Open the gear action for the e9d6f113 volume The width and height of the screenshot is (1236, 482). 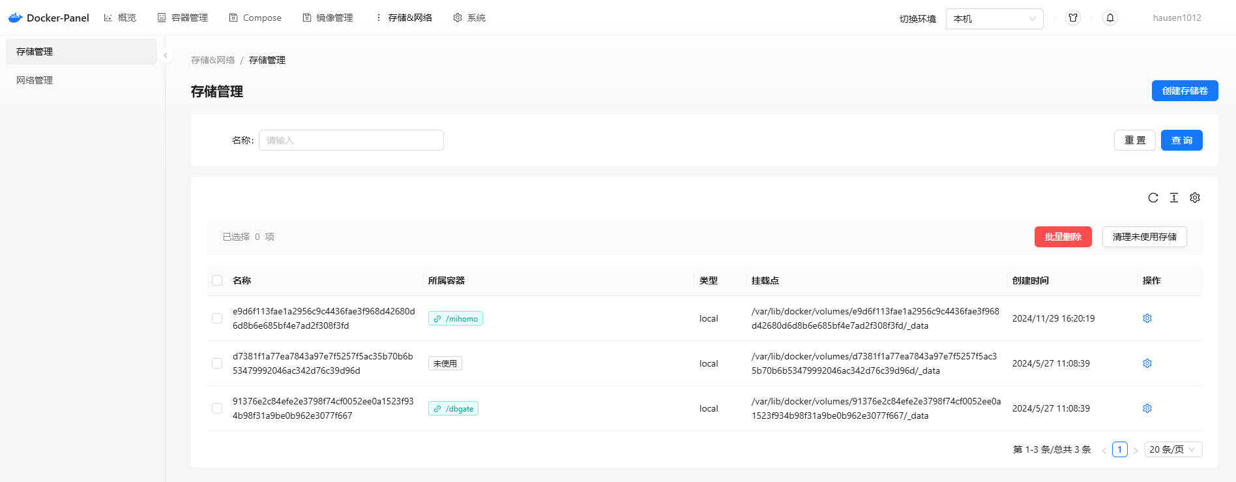click(x=1147, y=318)
